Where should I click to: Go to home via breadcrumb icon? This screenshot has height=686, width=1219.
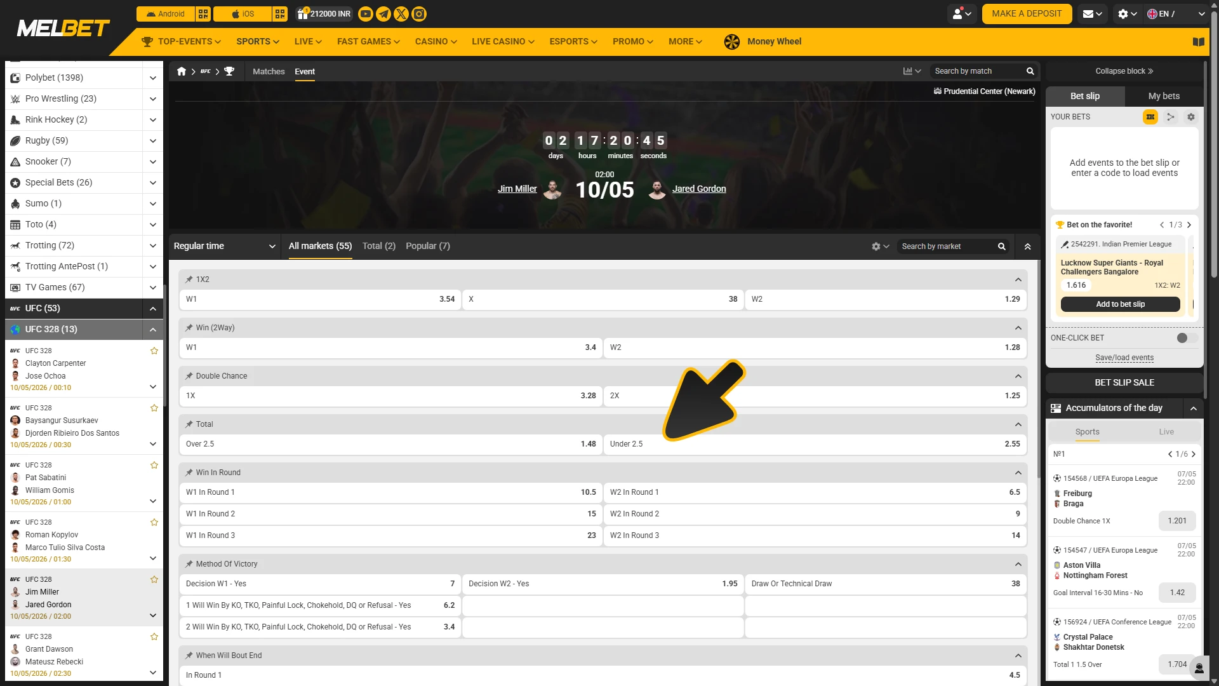tap(182, 71)
